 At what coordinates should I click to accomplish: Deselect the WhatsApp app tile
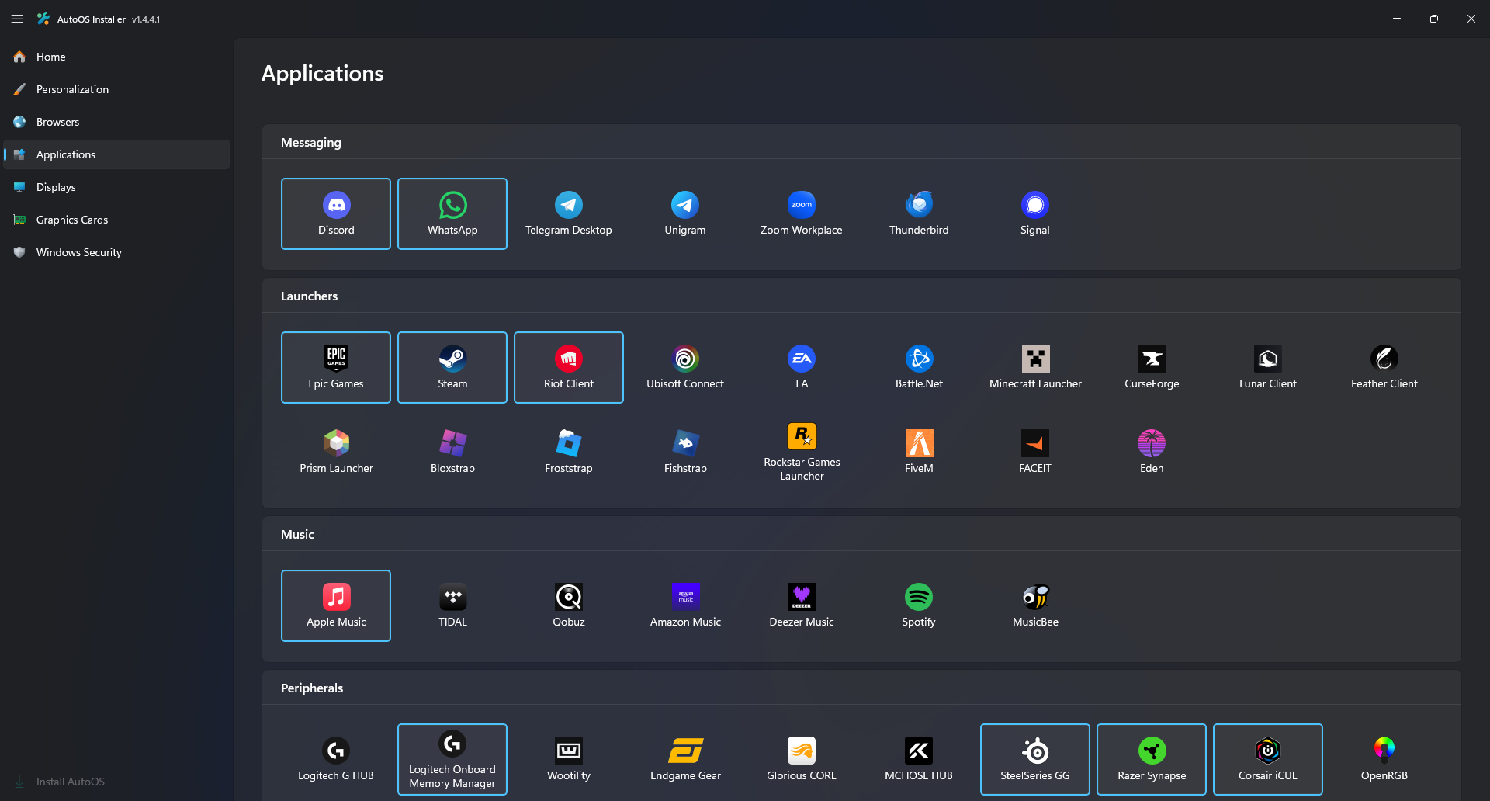tap(452, 213)
